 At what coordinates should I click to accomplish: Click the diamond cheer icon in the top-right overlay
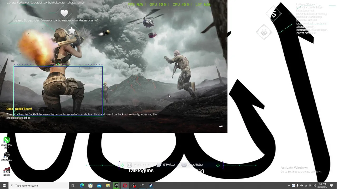point(264,32)
